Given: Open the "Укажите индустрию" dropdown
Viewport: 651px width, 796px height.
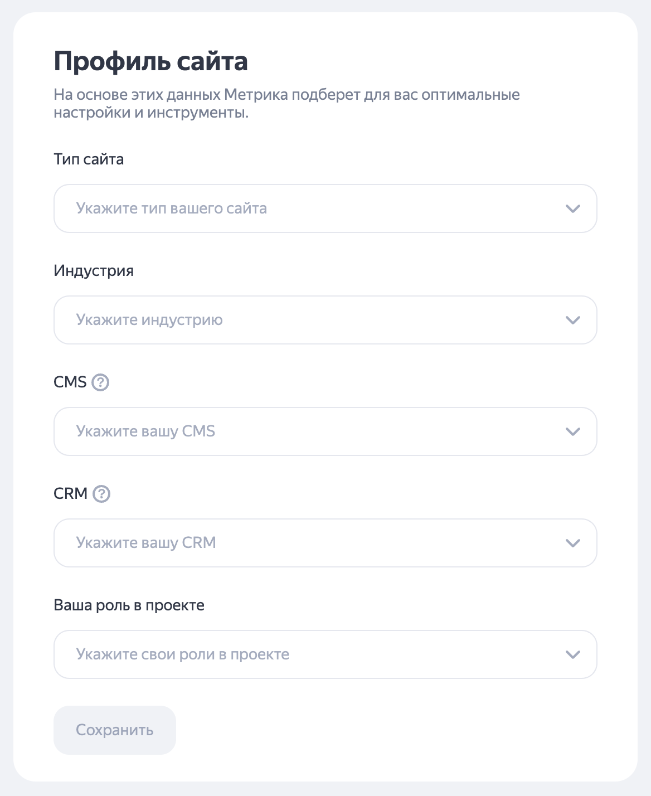Looking at the screenshot, I should click(312, 320).
